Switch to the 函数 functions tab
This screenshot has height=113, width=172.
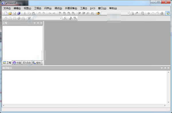27,63
